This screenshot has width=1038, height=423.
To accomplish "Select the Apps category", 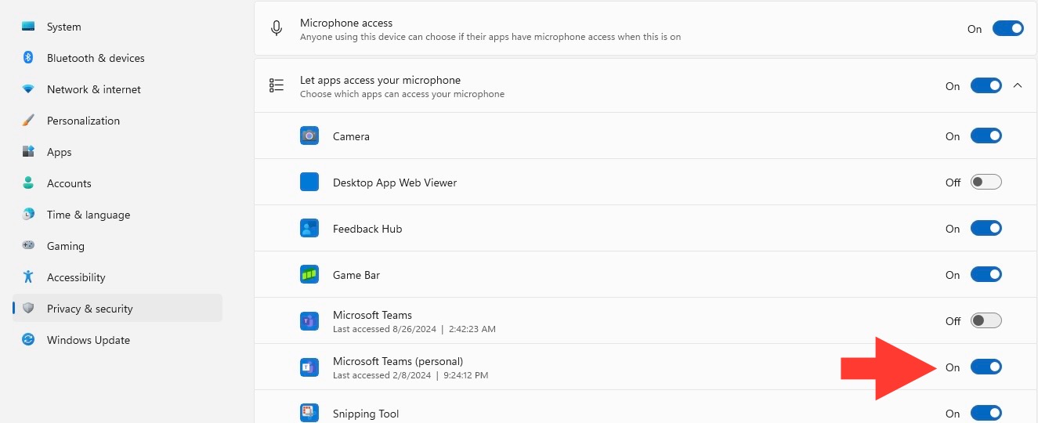I will tap(118, 152).
